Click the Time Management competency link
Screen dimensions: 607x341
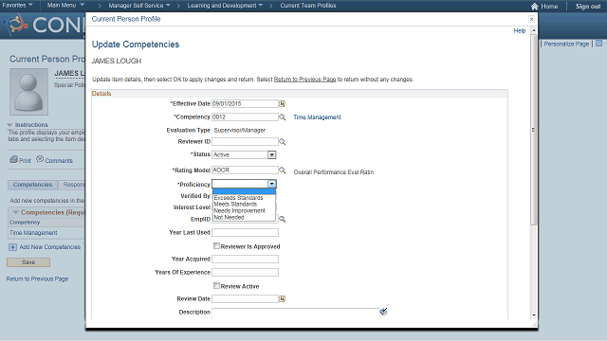tap(317, 117)
